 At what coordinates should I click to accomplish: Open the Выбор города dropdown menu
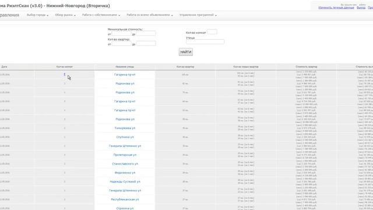(37, 15)
